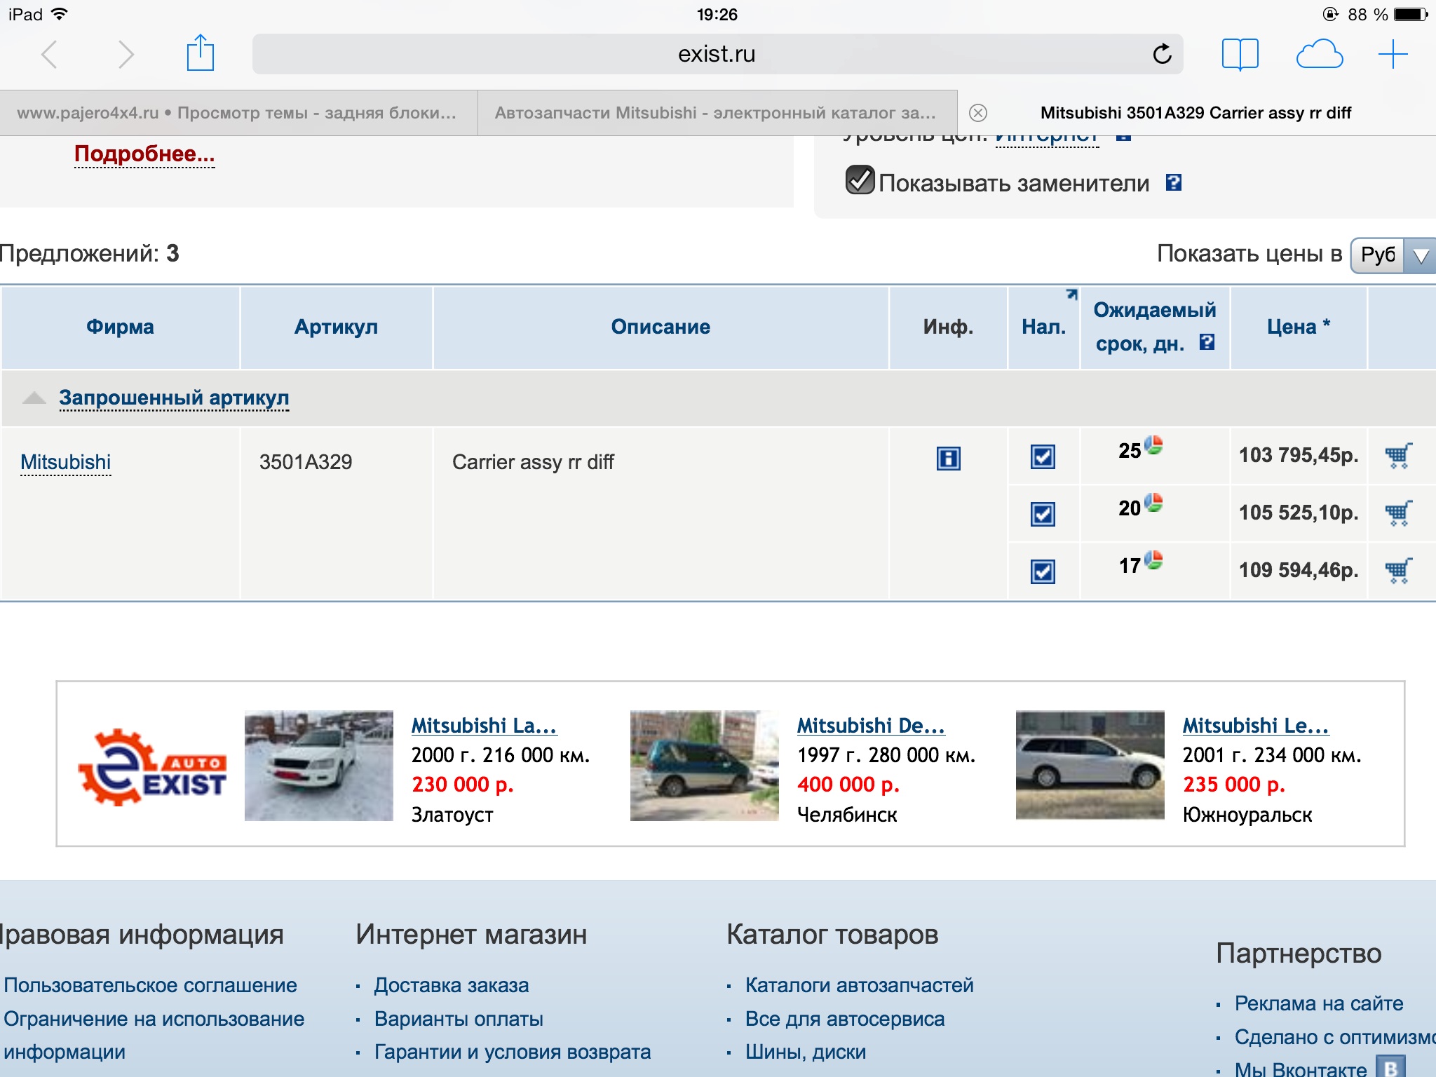Add 103 795,45р. offer to cart
Screen dimensions: 1436x1077
[1398, 456]
